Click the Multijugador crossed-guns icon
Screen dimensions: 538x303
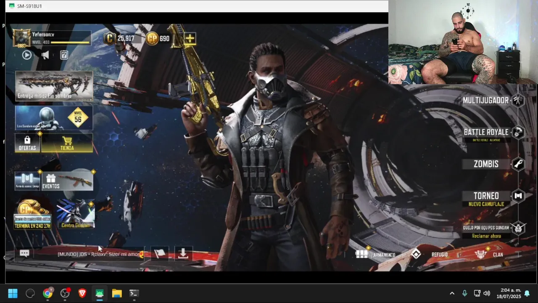point(518,100)
